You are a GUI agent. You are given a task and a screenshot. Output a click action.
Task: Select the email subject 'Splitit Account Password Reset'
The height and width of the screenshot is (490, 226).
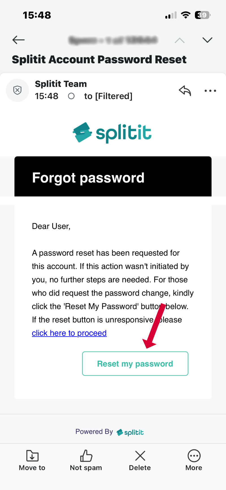[99, 59]
